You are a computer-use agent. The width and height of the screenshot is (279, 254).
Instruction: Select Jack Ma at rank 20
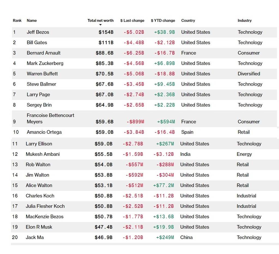tap(35, 237)
